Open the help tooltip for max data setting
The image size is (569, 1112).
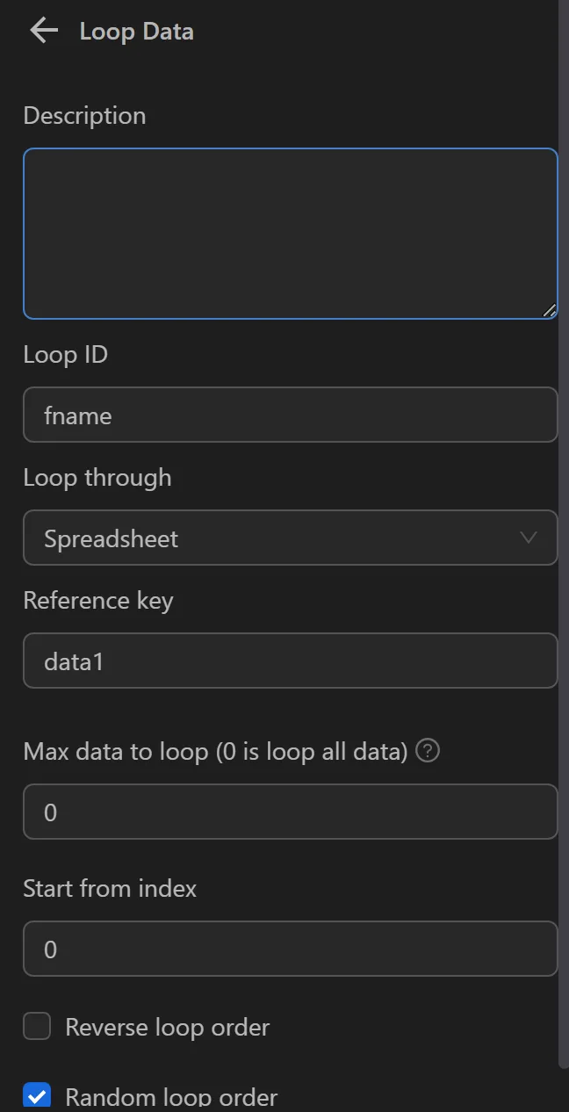point(427,750)
